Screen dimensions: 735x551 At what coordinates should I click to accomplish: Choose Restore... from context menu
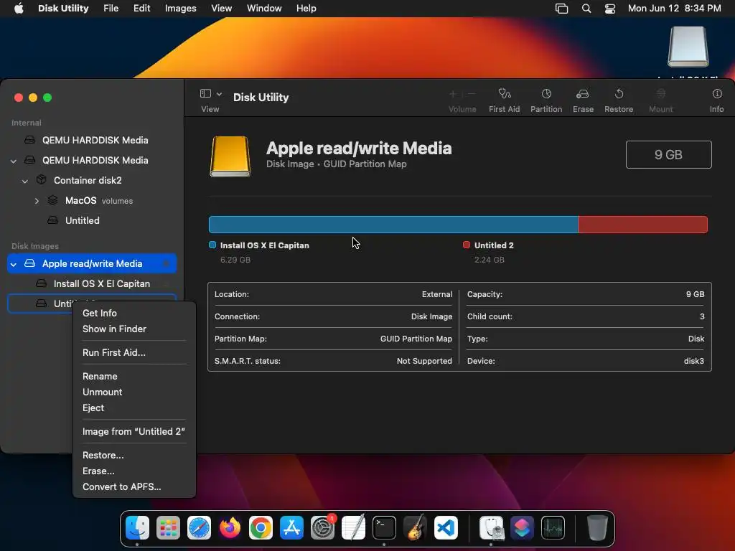[x=134, y=455]
